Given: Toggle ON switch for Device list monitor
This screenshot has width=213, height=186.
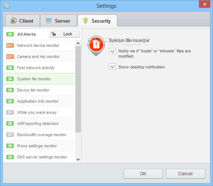Looking at the screenshot, I should (x=10, y=90).
